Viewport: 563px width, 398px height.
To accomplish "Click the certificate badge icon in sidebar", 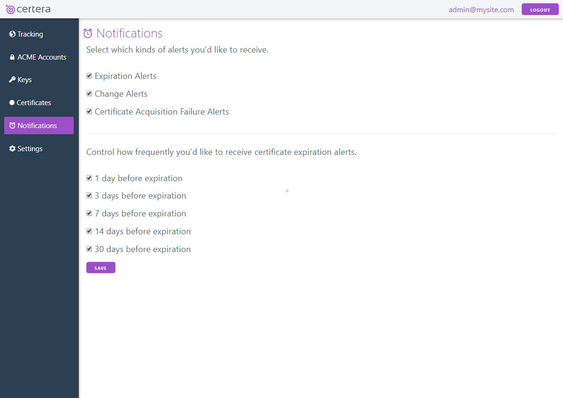I will [12, 102].
